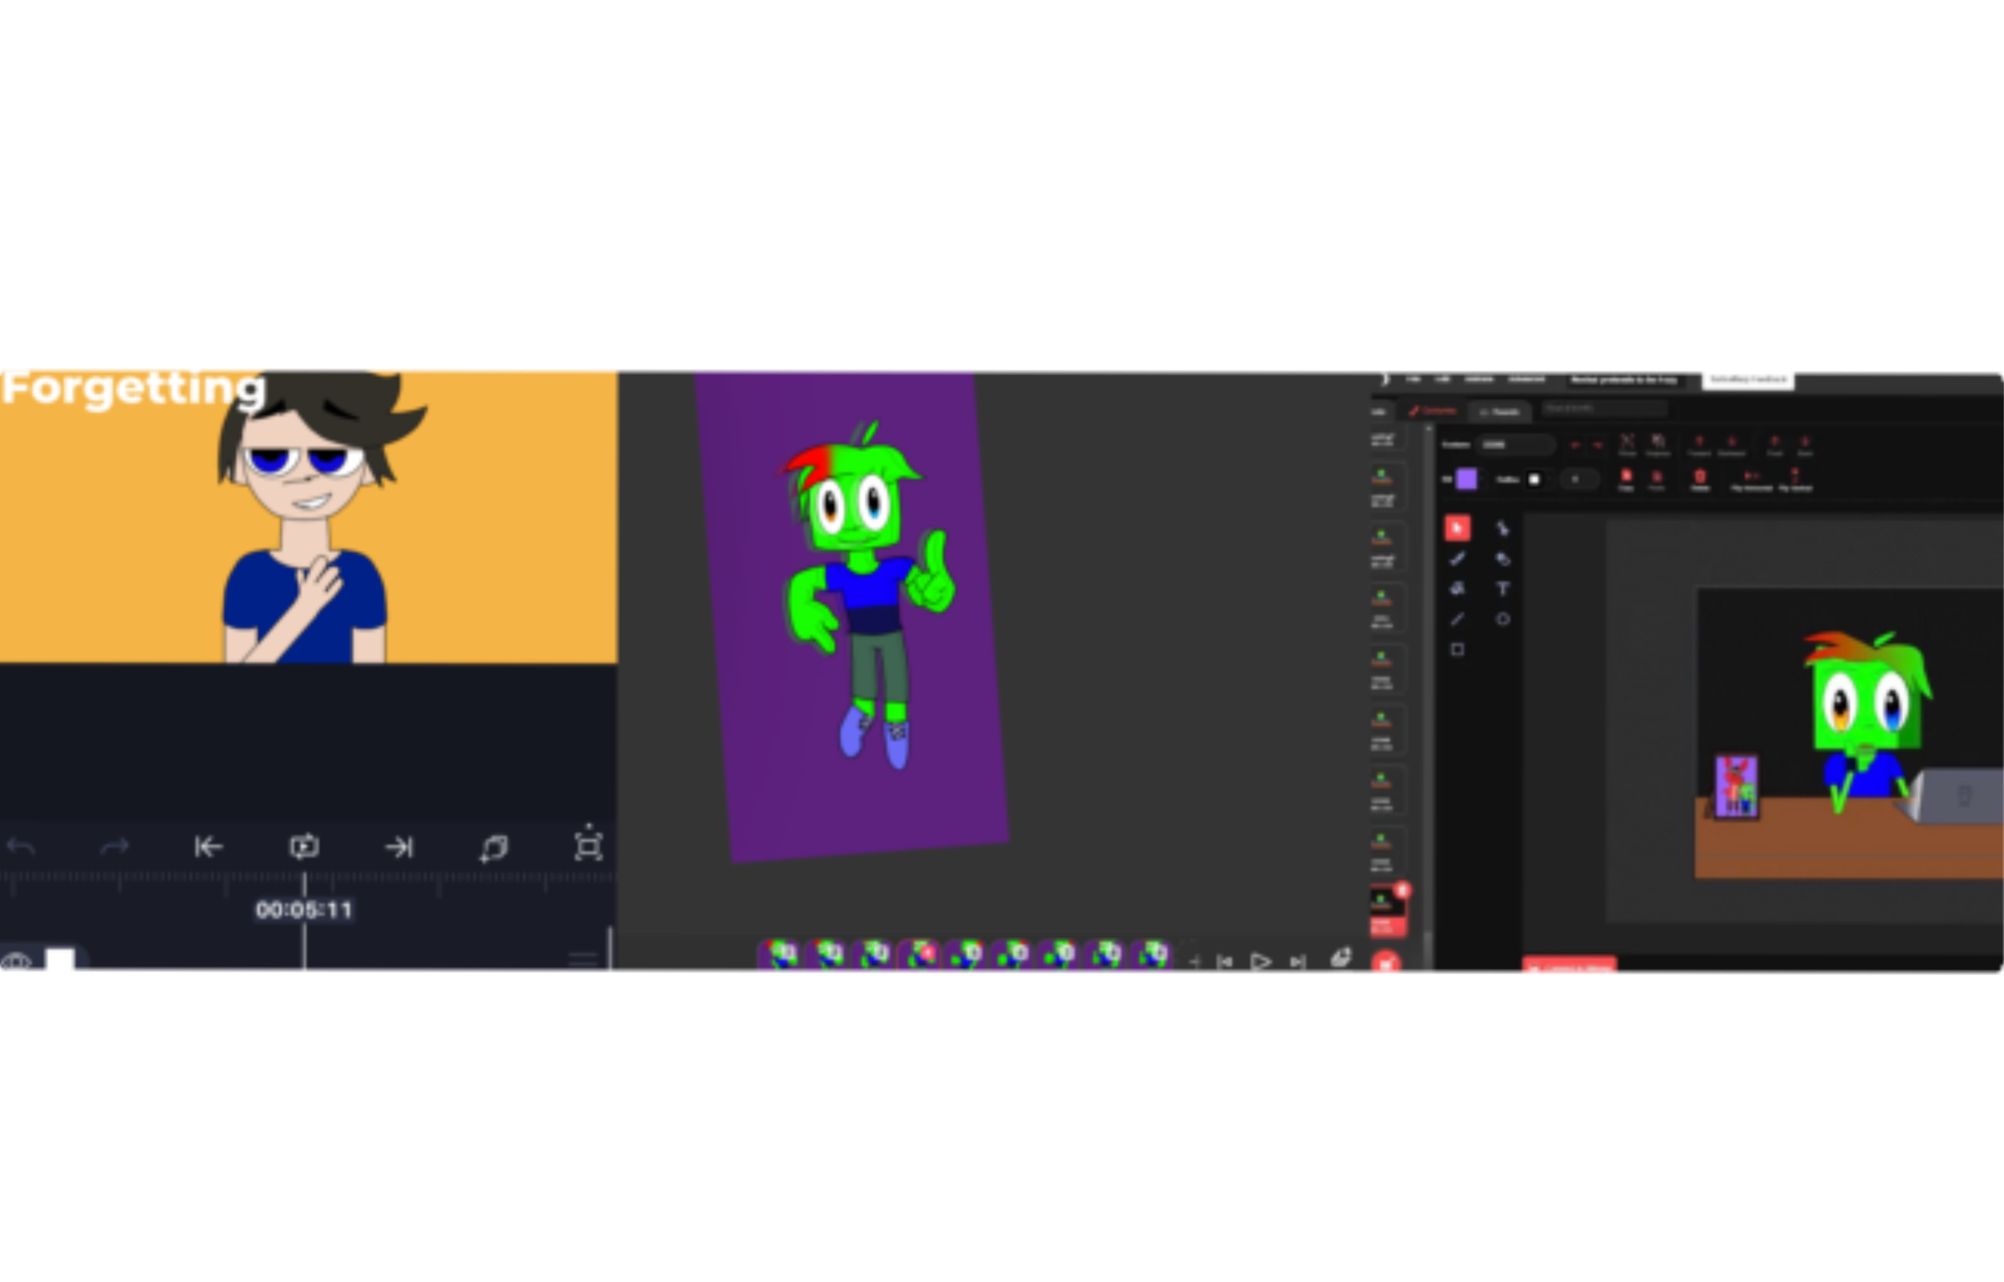Screen dimensions: 2004x1282
Task: Delete the selected costume via its X
Action: pos(1403,890)
